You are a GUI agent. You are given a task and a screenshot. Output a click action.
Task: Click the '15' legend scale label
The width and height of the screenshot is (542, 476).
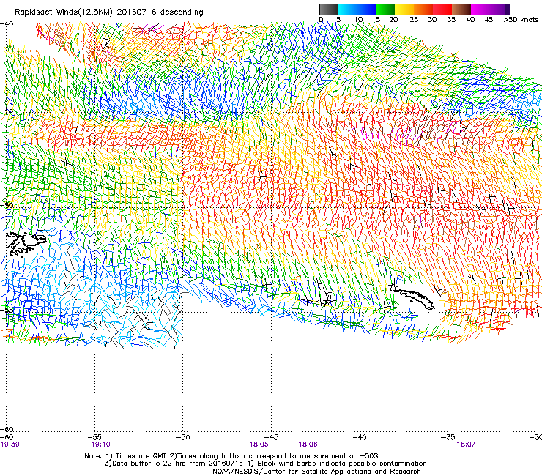376,19
